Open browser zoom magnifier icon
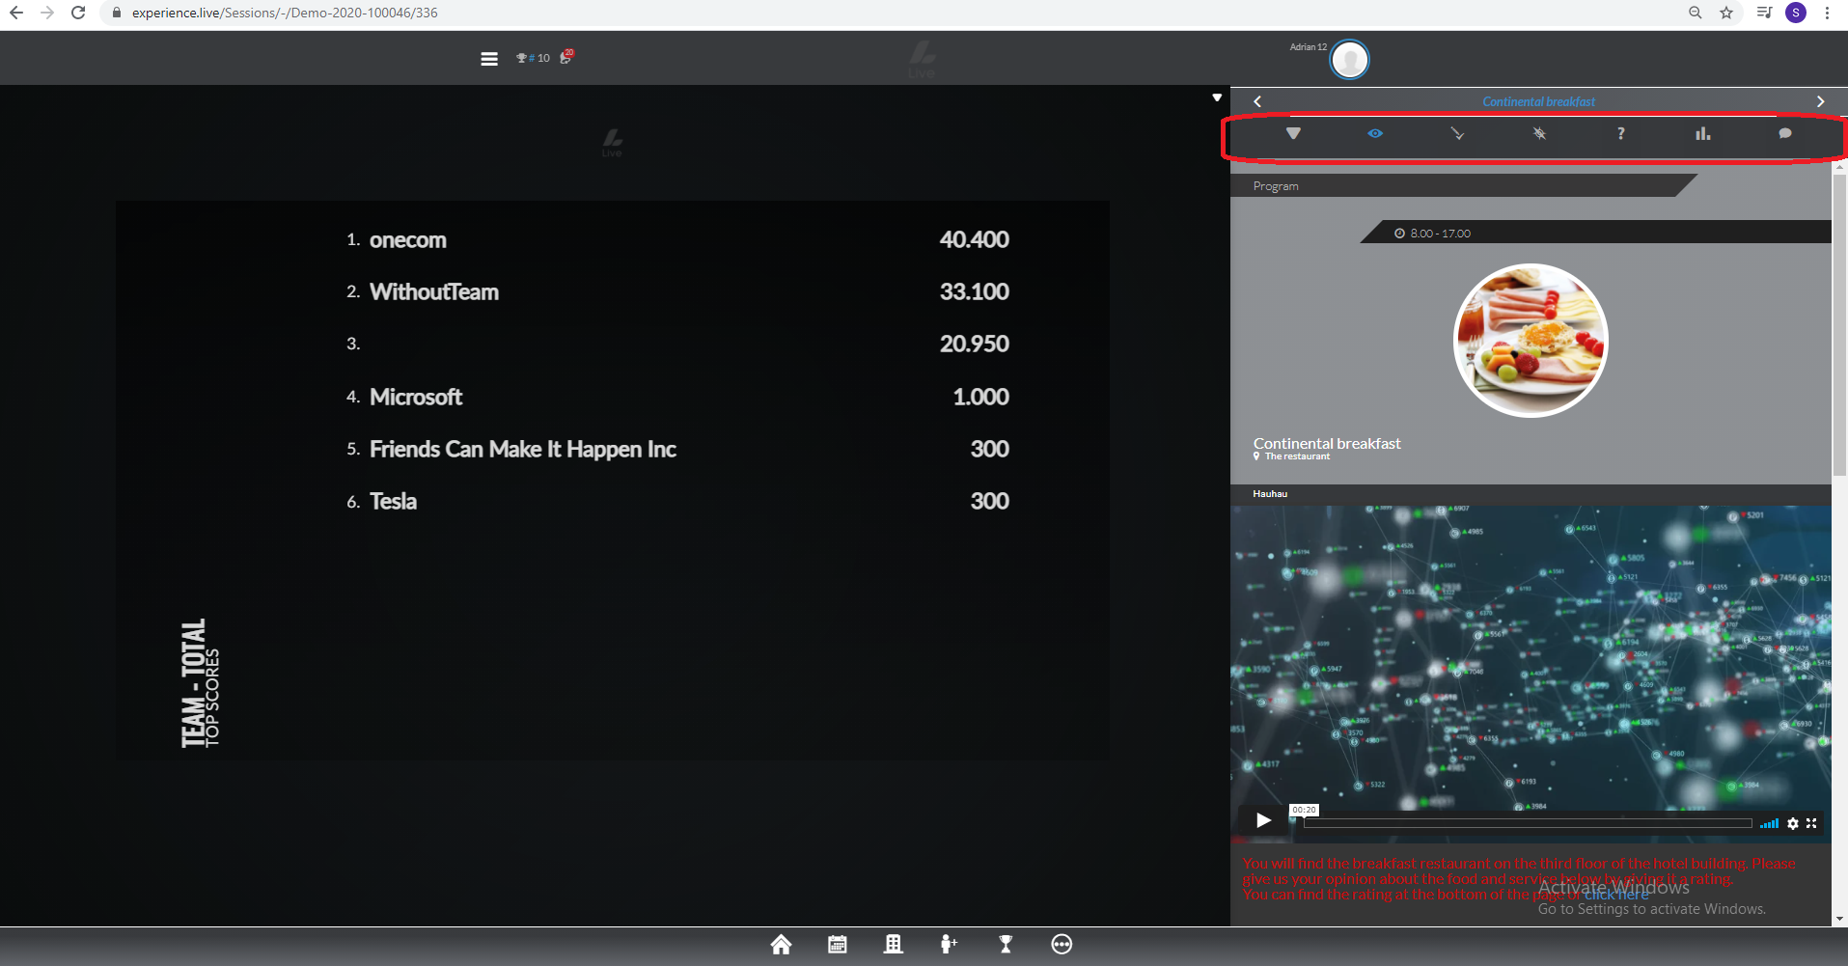 pos(1696,13)
